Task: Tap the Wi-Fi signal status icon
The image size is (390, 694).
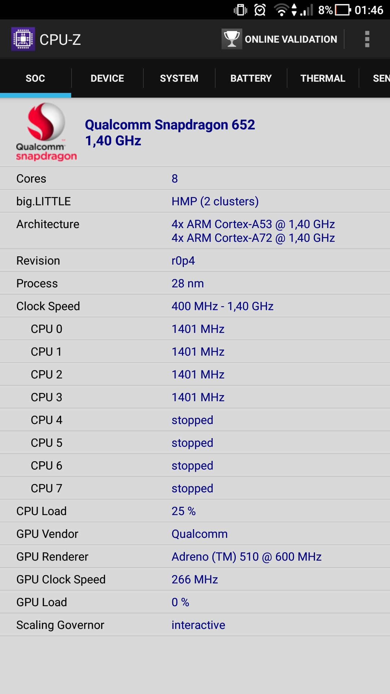Action: 281,10
